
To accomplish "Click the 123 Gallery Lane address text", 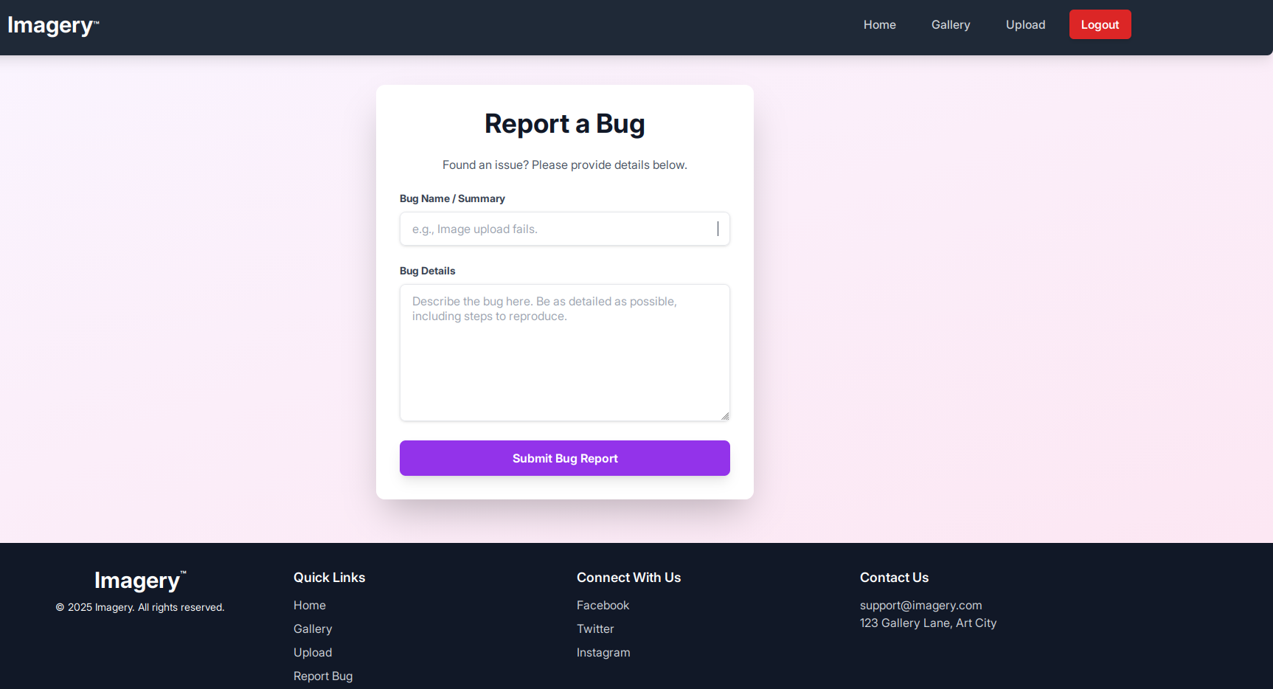I will 928,623.
